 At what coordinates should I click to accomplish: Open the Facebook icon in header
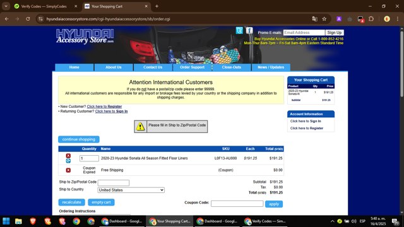click(249, 30)
